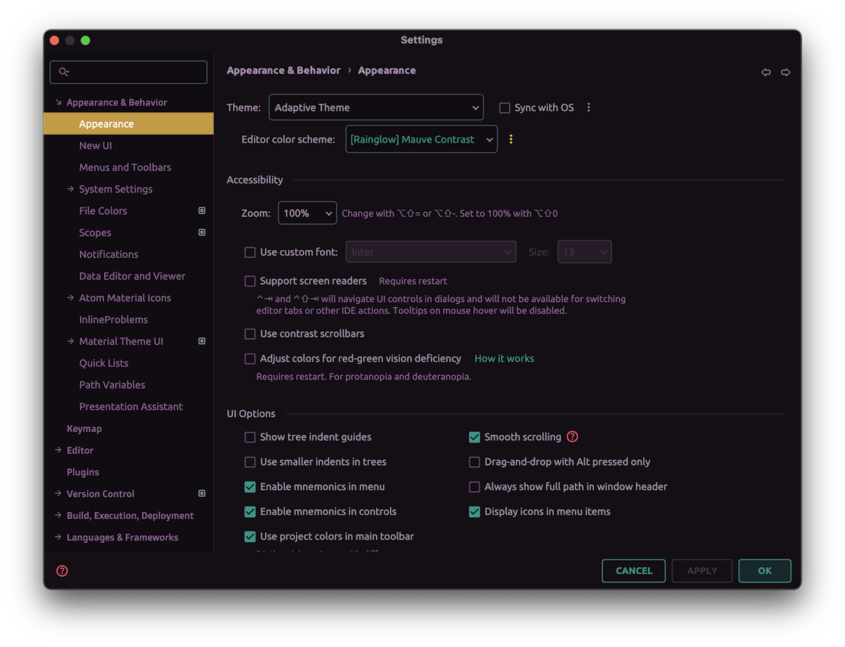The image size is (845, 647).
Task: Click the How it works link
Action: pos(504,358)
